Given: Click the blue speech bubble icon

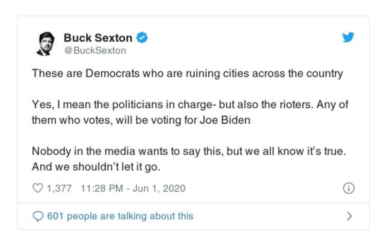Looking at the screenshot, I should (38, 216).
